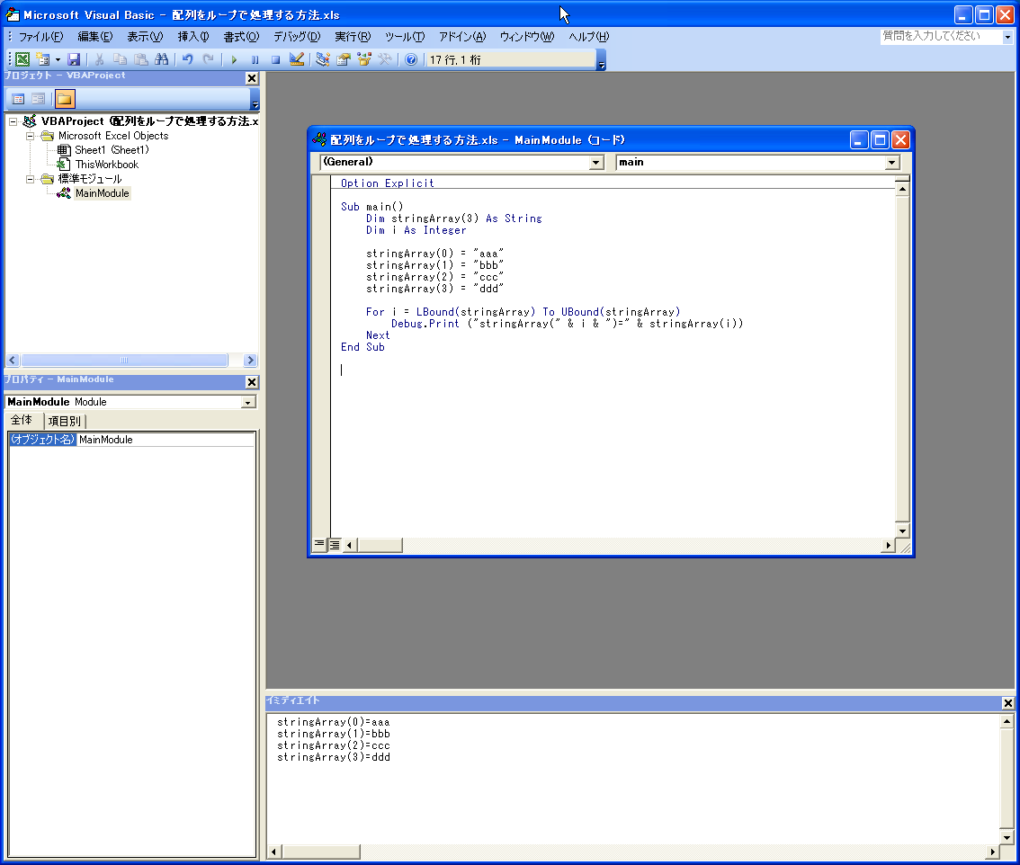This screenshot has height=865, width=1020.
Task: Click code window scroll right arrow
Action: (x=888, y=545)
